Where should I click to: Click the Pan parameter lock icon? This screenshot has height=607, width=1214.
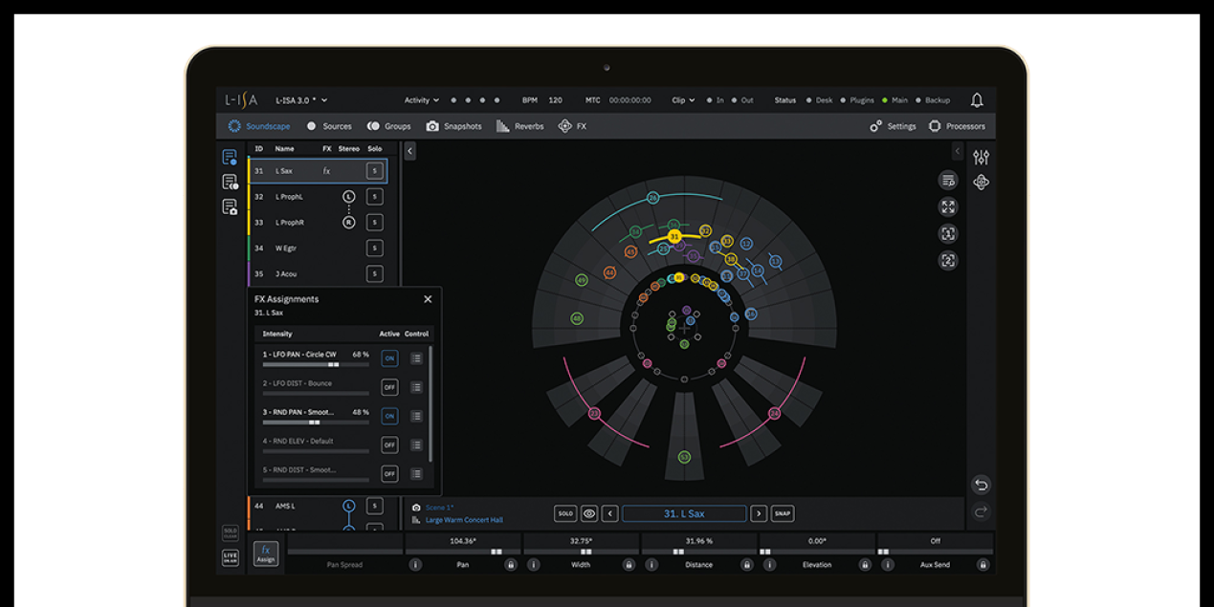[x=511, y=565]
